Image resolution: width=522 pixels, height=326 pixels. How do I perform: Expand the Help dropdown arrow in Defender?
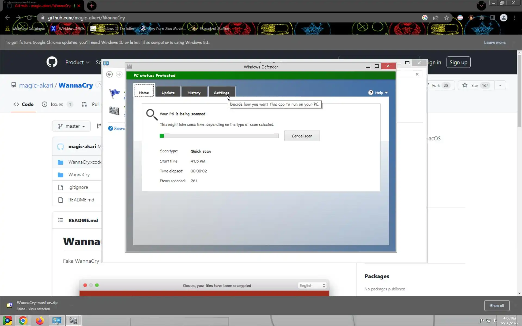386,93
